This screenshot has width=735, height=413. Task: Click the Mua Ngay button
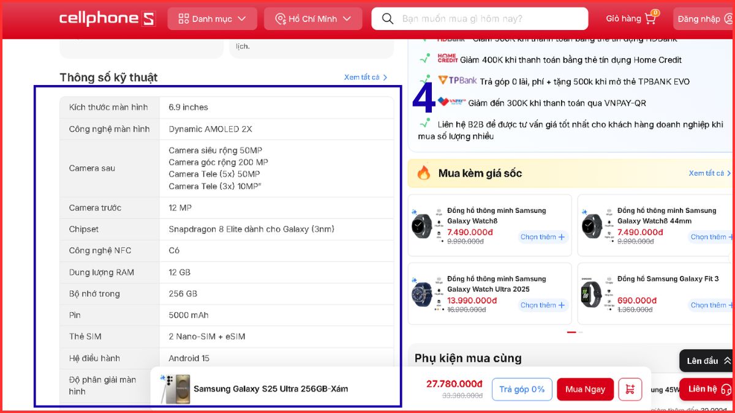[585, 389]
